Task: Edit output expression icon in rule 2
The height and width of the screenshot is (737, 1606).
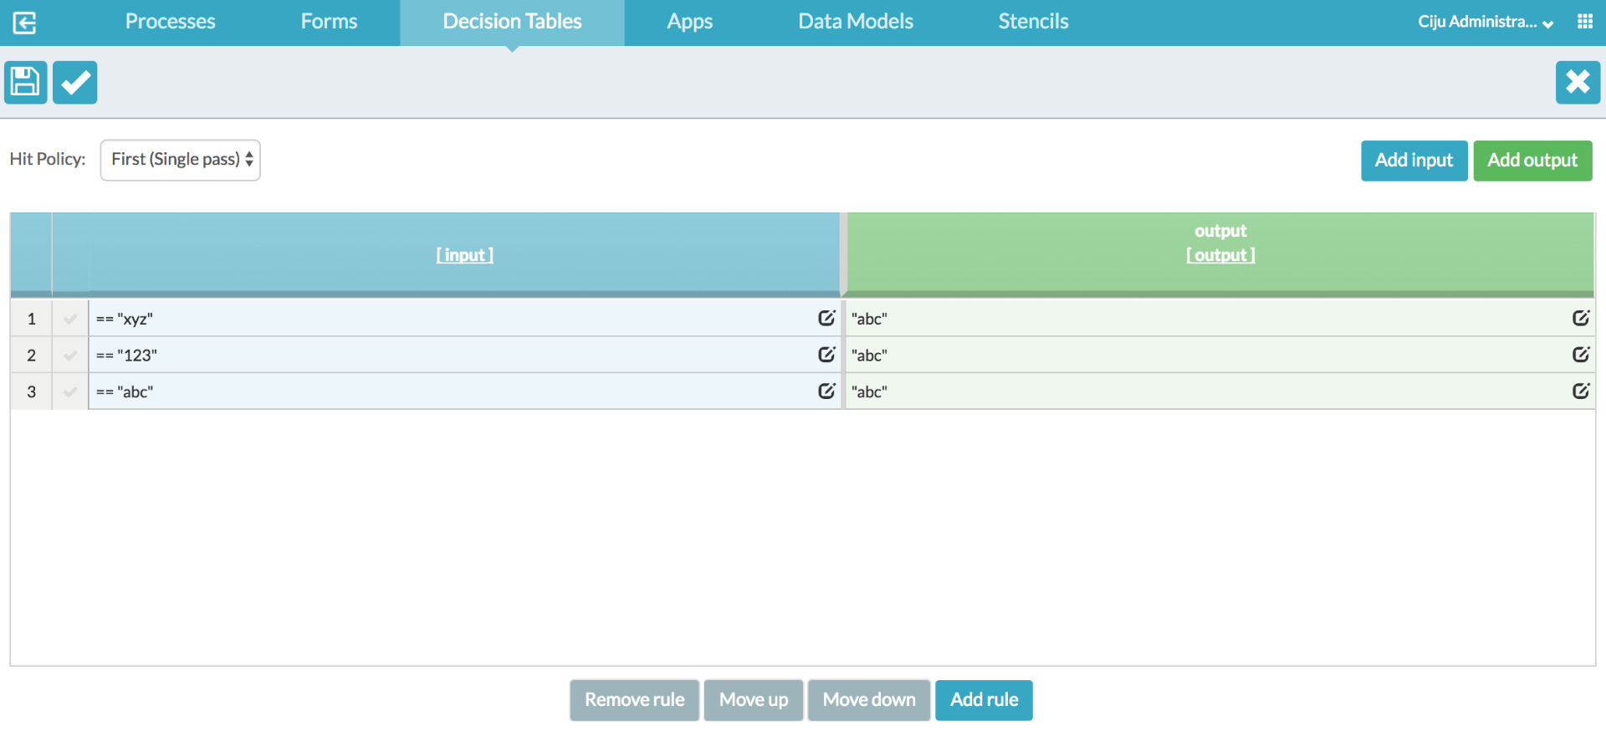Action: pos(1580,355)
